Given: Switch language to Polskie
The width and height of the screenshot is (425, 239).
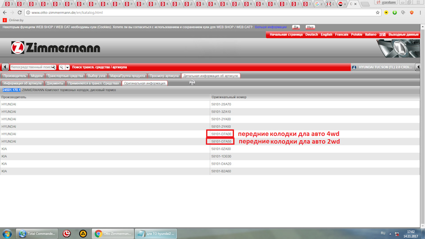Looking at the screenshot, I should 356,35.
